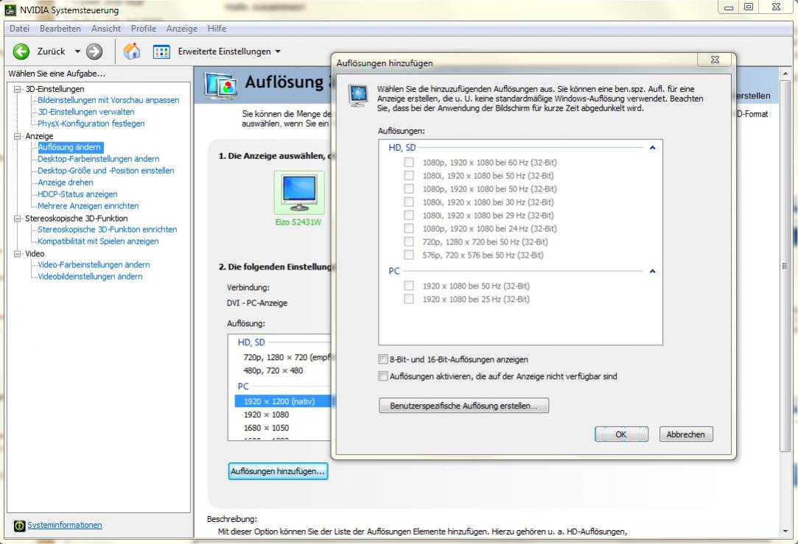This screenshot has height=544, width=798.
Task: Collapse the Anzeige tree node
Action: point(17,136)
